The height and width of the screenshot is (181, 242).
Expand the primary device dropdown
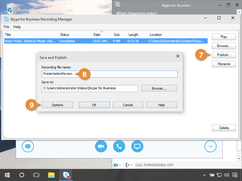117,165
